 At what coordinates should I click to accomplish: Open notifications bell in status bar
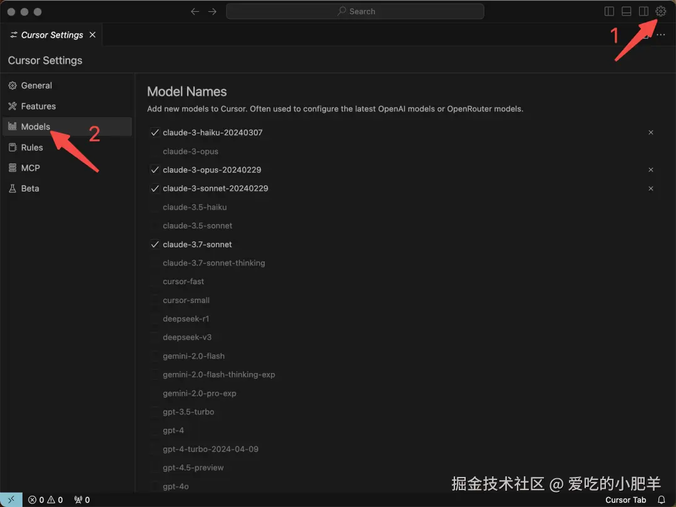point(662,499)
